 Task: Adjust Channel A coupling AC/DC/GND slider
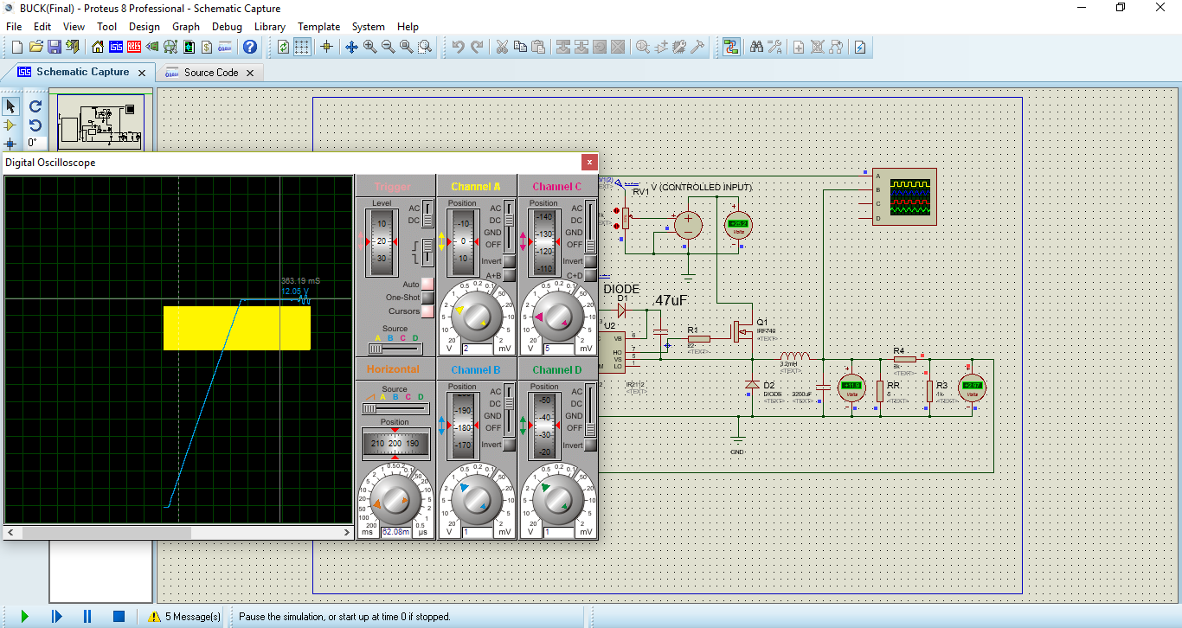pyautogui.click(x=510, y=227)
